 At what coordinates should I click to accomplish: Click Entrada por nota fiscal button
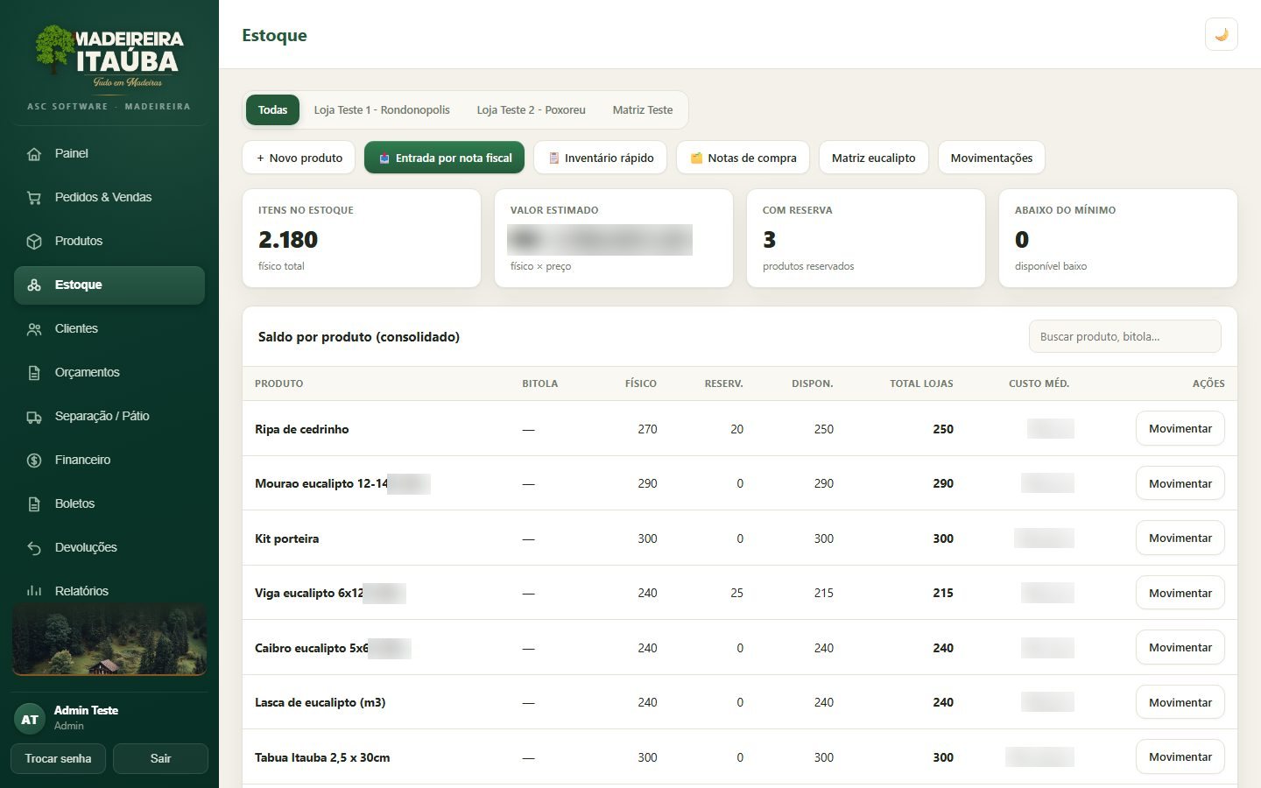(x=444, y=158)
